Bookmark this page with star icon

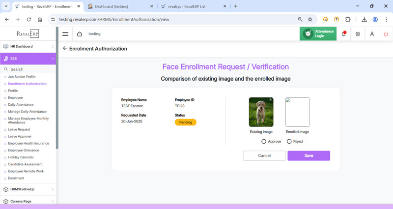tap(310, 20)
